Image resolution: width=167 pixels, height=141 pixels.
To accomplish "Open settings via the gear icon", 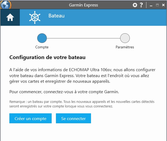I will [x=135, y=5].
